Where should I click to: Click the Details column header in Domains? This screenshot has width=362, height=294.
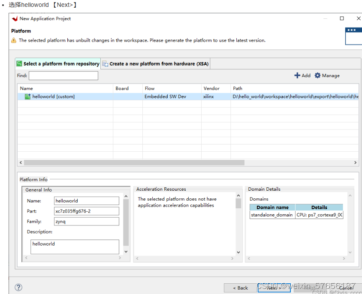tap(319, 207)
